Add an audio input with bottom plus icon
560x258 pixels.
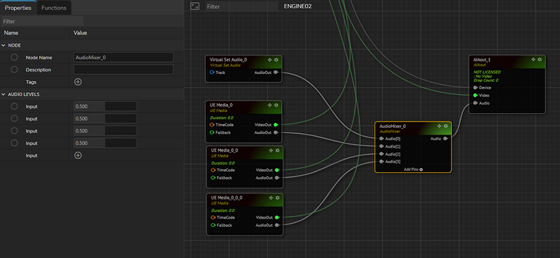[78, 155]
